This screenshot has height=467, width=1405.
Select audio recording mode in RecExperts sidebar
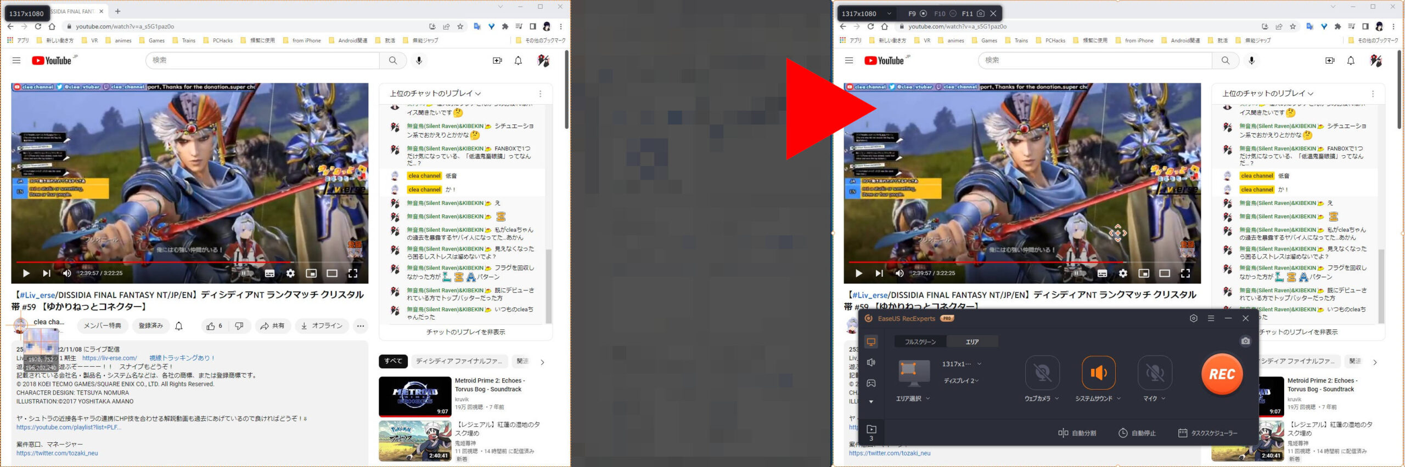[871, 362]
